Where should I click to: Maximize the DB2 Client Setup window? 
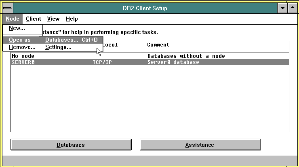[293, 8]
